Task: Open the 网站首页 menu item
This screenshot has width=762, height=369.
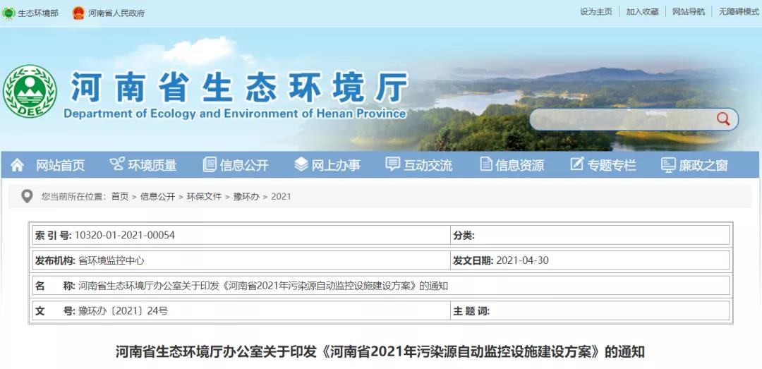Action: (x=60, y=165)
